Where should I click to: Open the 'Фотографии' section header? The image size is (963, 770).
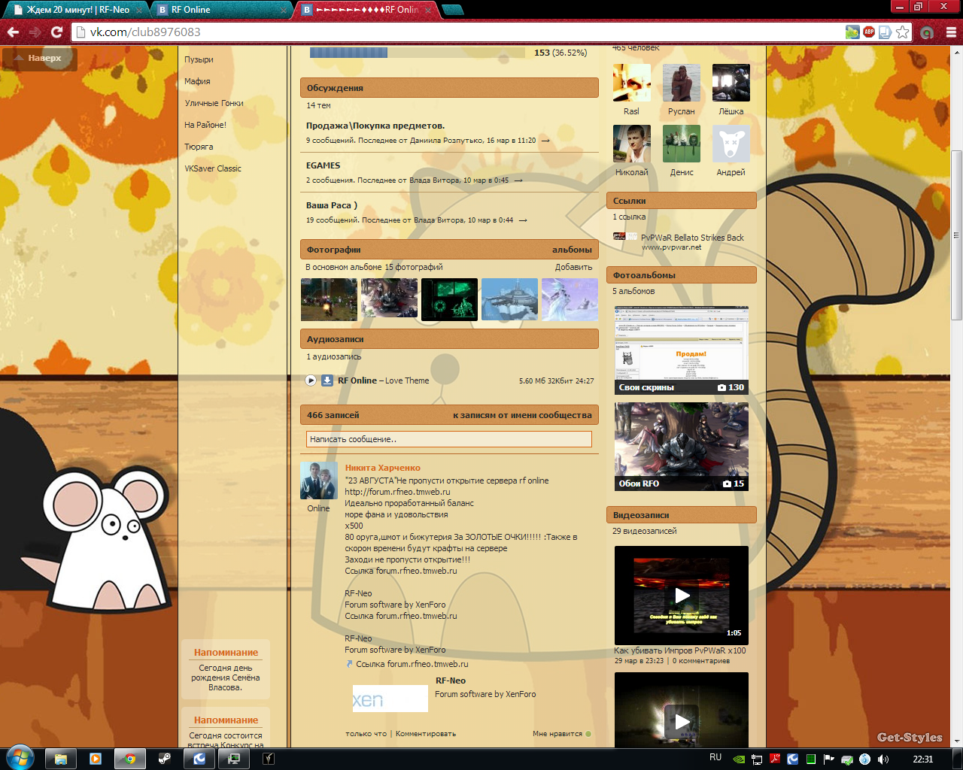click(x=449, y=250)
